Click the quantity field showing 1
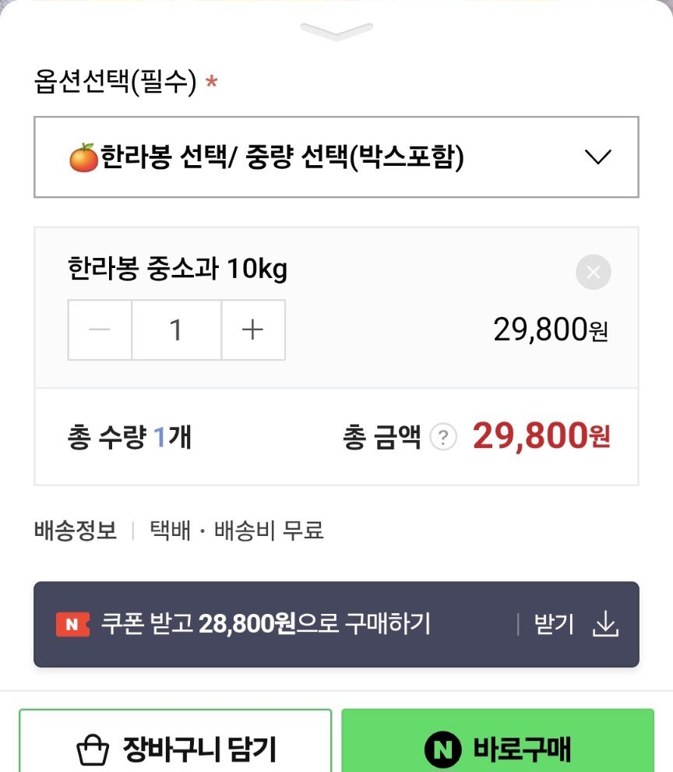The height and width of the screenshot is (772, 673). (176, 330)
